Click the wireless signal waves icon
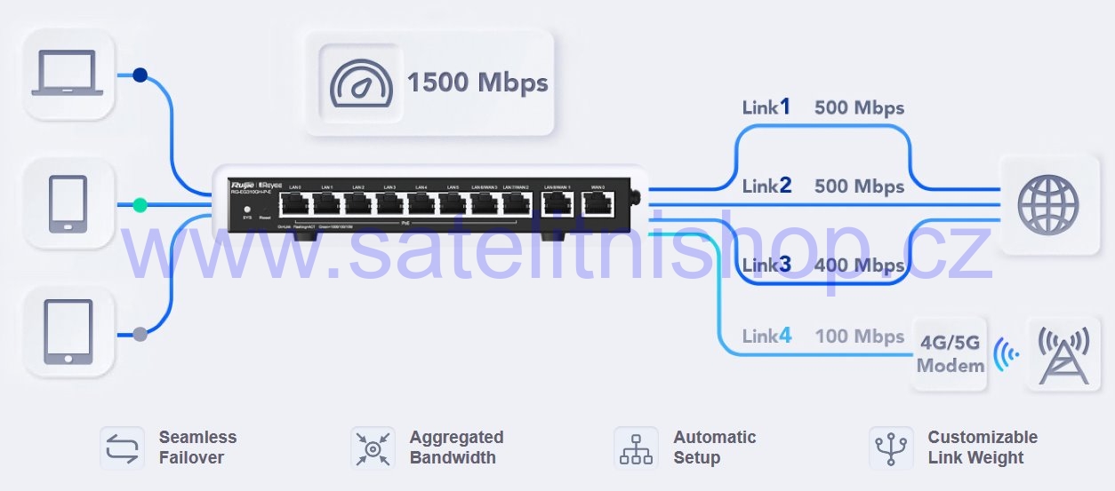 click(x=1007, y=354)
